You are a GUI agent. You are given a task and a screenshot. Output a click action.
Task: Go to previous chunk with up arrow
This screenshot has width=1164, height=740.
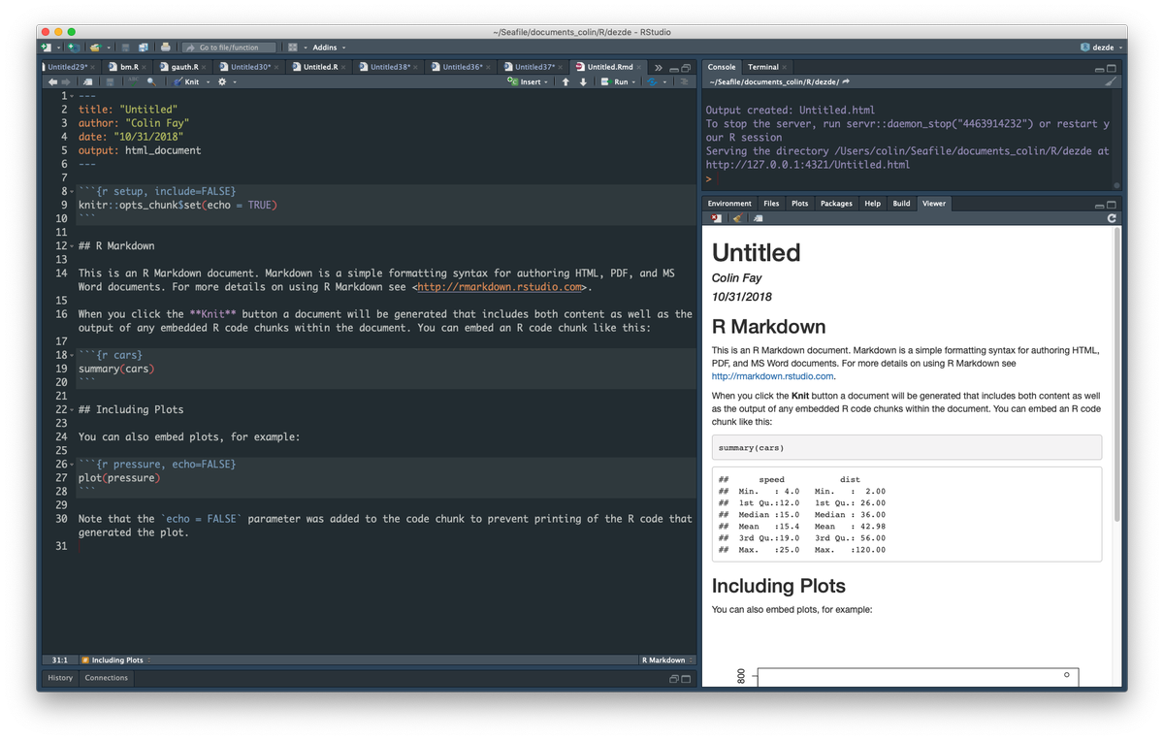tap(566, 81)
